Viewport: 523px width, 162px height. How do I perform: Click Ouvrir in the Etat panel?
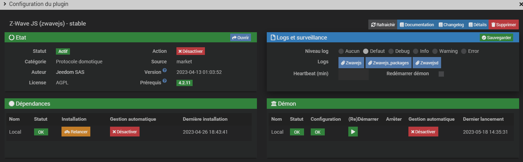point(240,37)
